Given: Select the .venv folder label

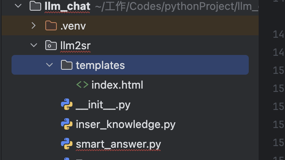Looking at the screenshot, I should (73, 26).
